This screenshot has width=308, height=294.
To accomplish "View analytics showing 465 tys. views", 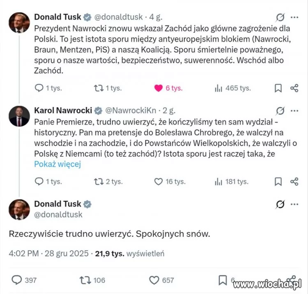I will coord(218,88).
